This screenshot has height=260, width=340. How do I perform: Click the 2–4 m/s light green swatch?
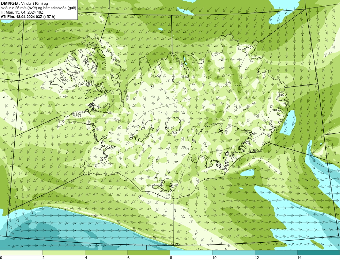tap(64, 253)
